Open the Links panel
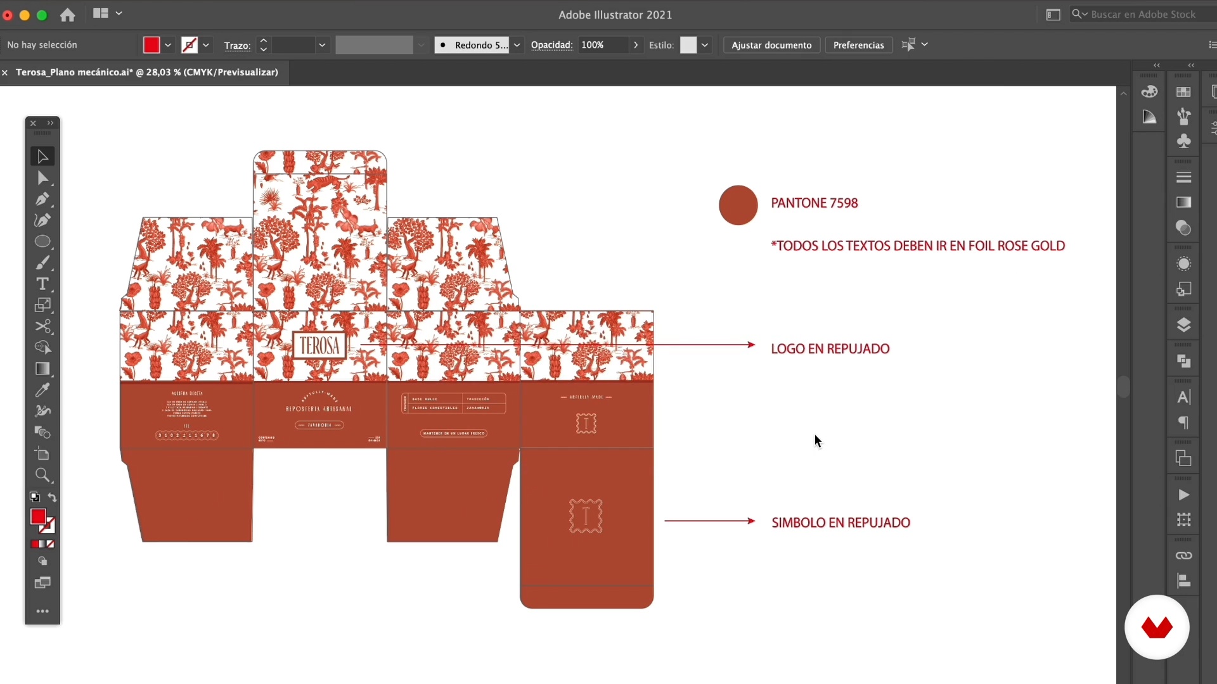Viewport: 1217px width, 684px height. tap(1183, 555)
